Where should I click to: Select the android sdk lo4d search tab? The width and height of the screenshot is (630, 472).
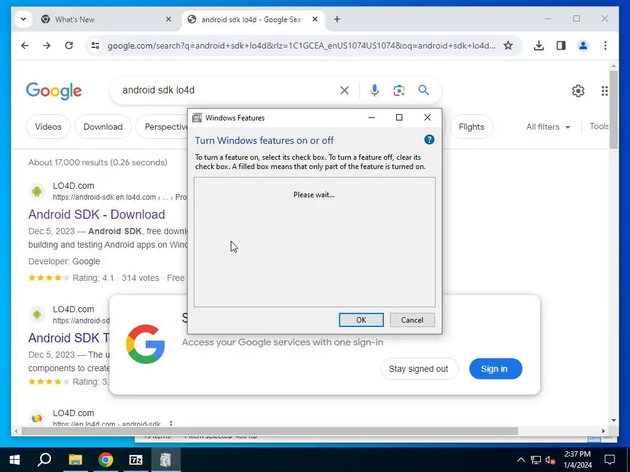[252, 19]
